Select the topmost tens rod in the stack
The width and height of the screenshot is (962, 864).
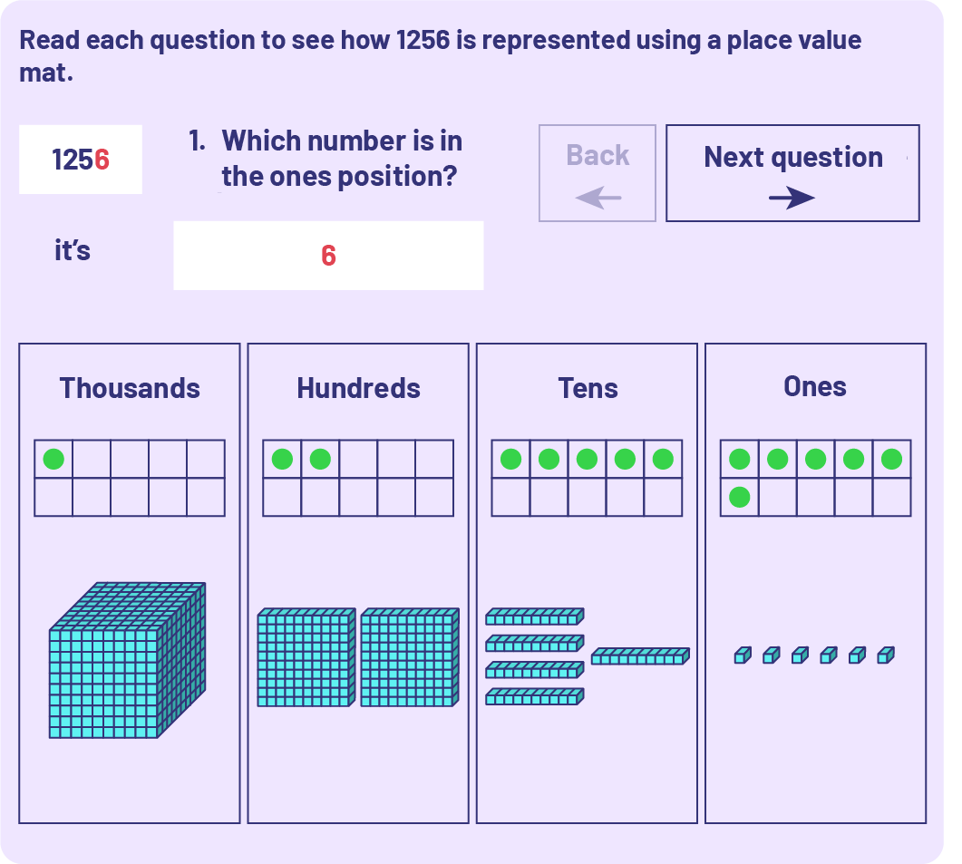534,616
